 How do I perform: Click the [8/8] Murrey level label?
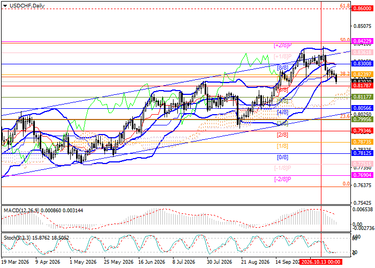(282, 68)
